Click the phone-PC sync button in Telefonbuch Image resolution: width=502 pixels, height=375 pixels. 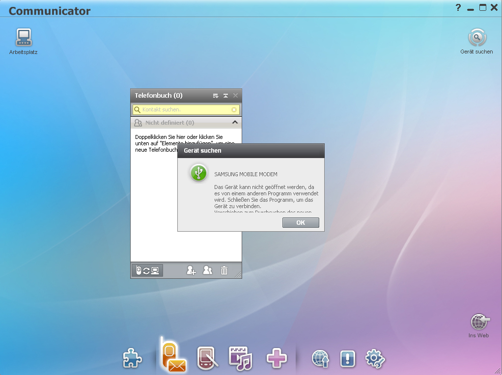point(147,270)
